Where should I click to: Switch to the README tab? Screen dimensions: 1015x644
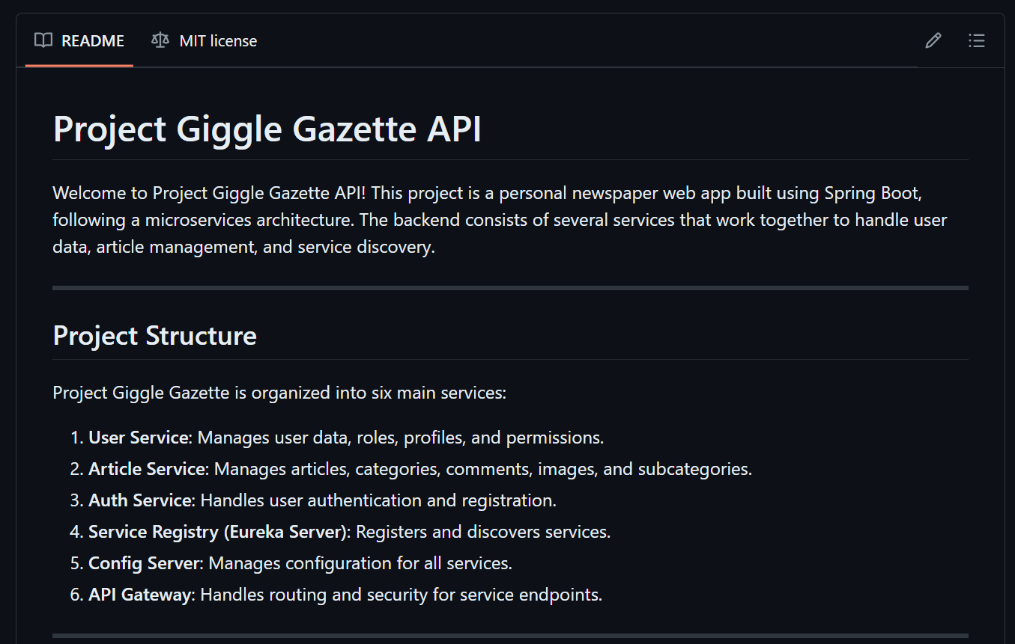coord(79,40)
